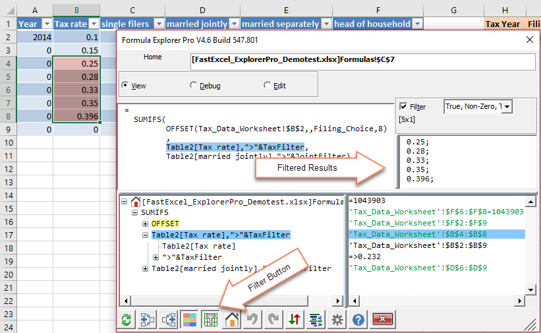The image size is (541, 333).
Task: Open the married jointly filter dropdown
Action: tap(235, 24)
